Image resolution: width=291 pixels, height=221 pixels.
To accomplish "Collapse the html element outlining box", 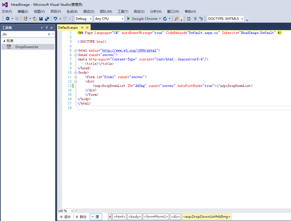I will [76, 50].
